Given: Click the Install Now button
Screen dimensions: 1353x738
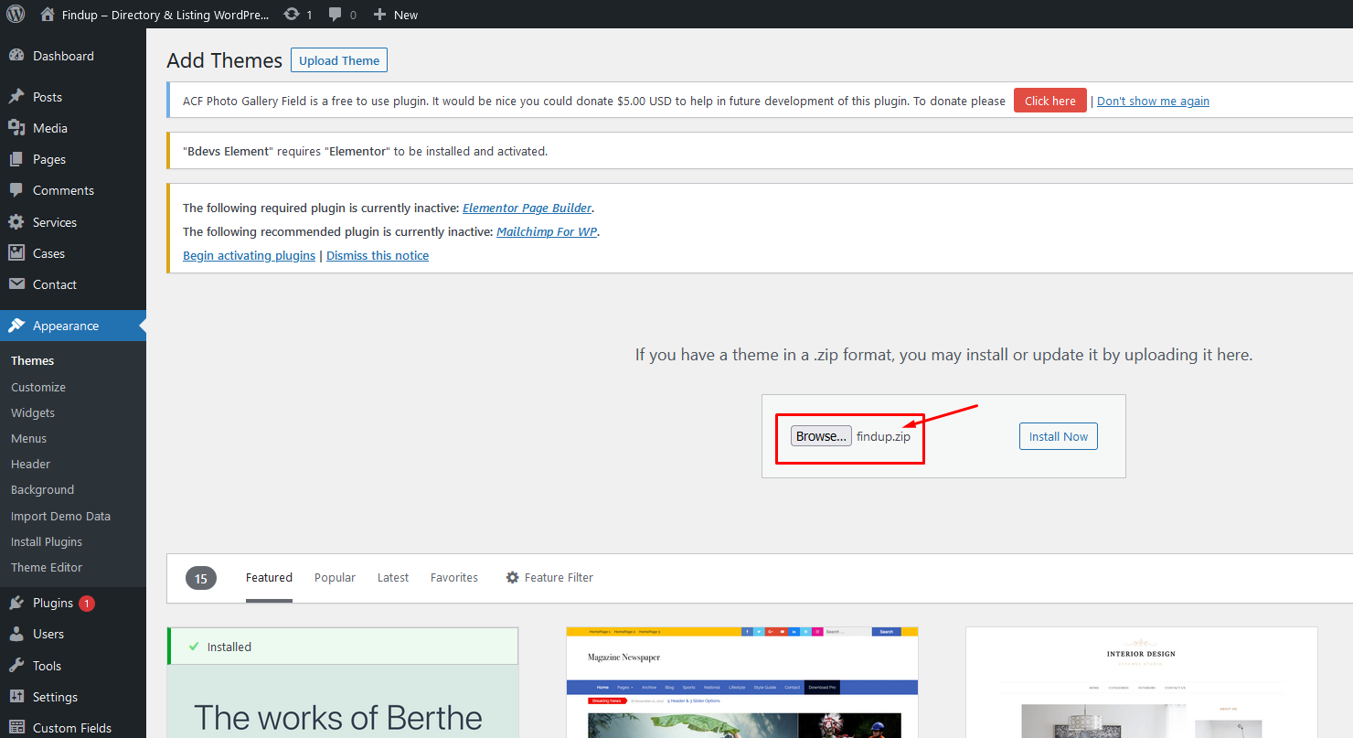Looking at the screenshot, I should (1058, 436).
